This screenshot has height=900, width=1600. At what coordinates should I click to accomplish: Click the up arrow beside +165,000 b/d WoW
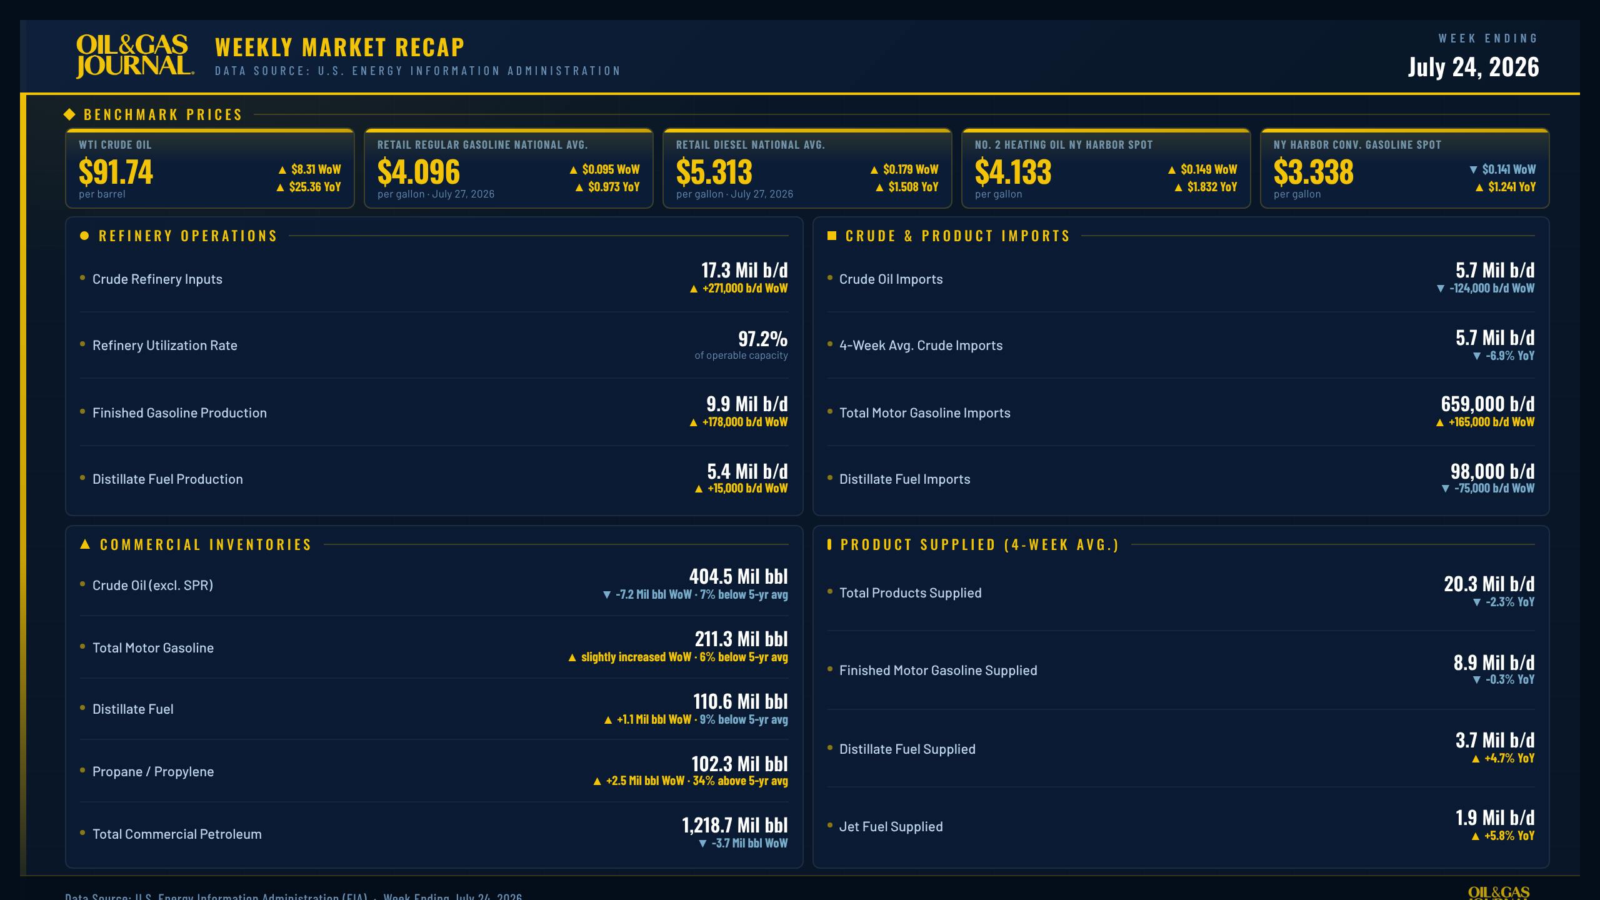point(1440,422)
